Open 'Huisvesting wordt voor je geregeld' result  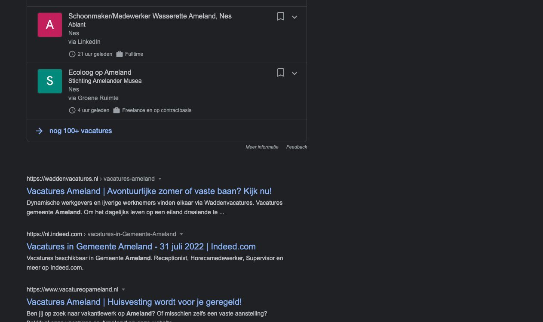pyautogui.click(x=134, y=302)
